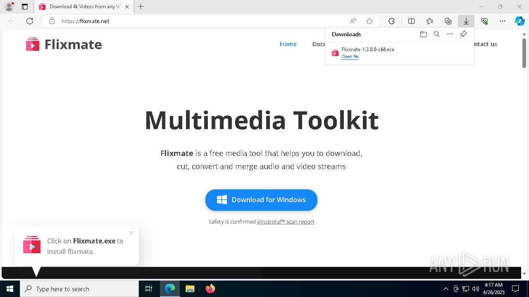Click the Open file link
This screenshot has width=529, height=297.
point(350,57)
